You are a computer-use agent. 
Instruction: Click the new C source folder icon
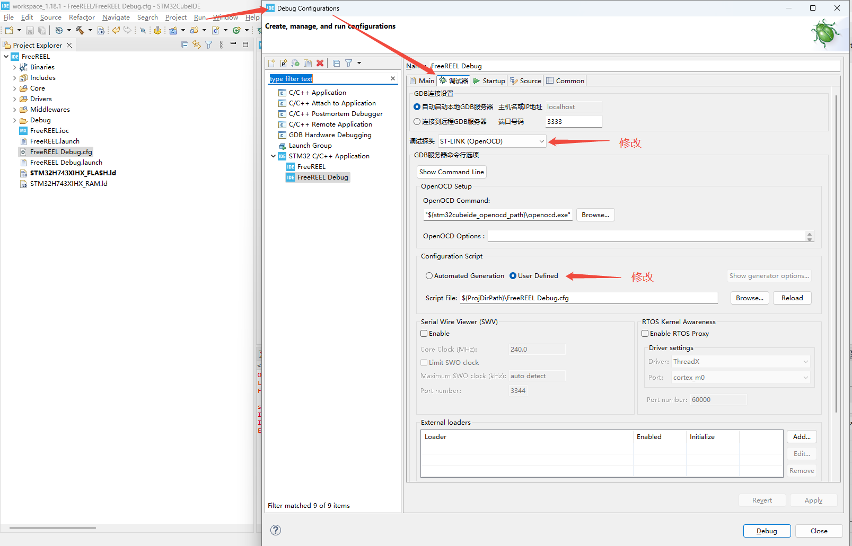click(195, 30)
